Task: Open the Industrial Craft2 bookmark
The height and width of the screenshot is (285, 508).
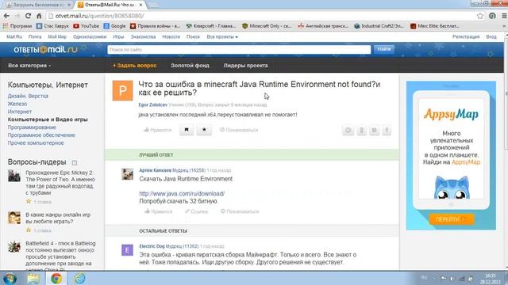Action: pos(379,26)
